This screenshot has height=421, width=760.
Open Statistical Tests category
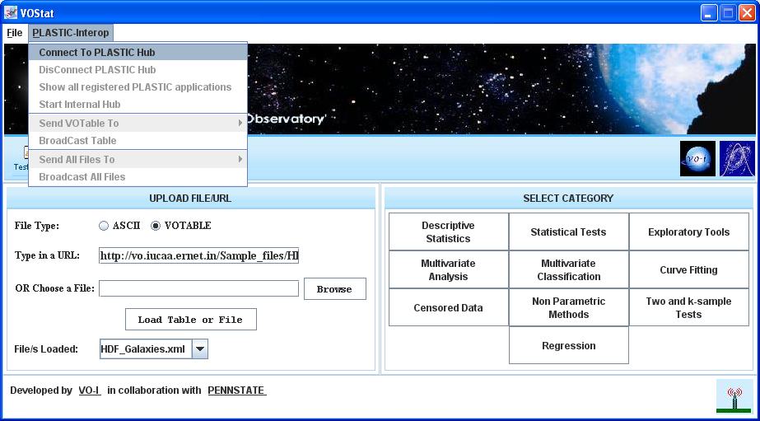click(568, 232)
